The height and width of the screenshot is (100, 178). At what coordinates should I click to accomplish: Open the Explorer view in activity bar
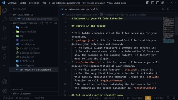[4, 10]
